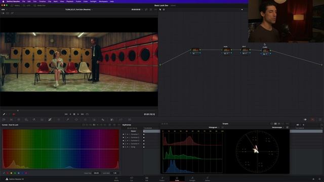Open the Curves panel options menu
Viewport: 324px width, 182px height.
[x=119, y=125]
